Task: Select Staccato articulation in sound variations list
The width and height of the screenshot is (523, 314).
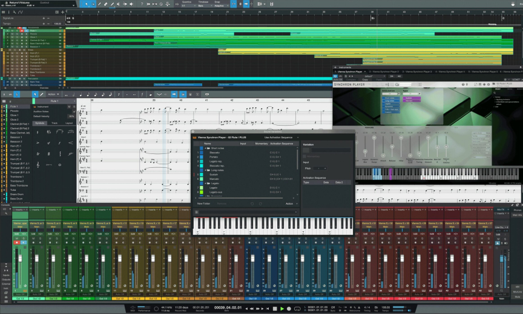Action: 215,153
